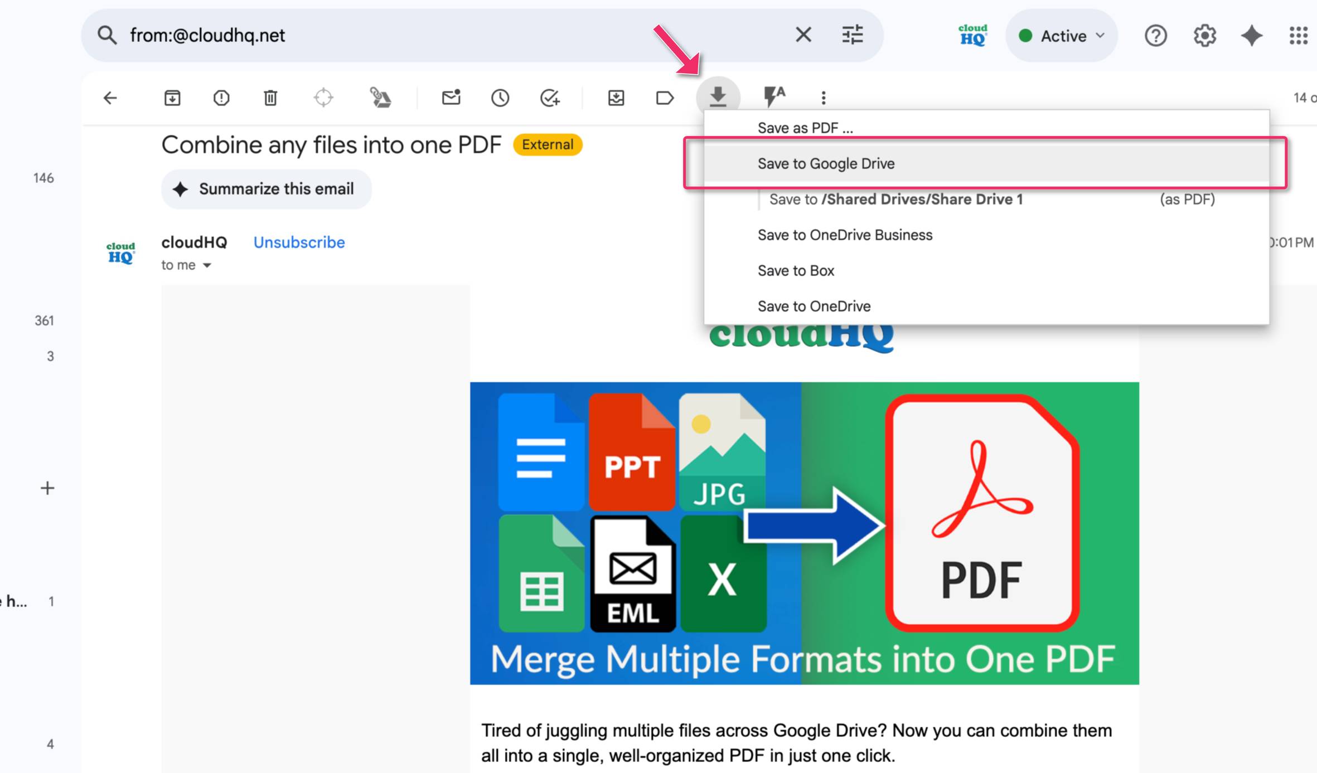Click the email subject 'Combine any files into one PDF'
This screenshot has height=773, width=1317.
pyautogui.click(x=331, y=145)
